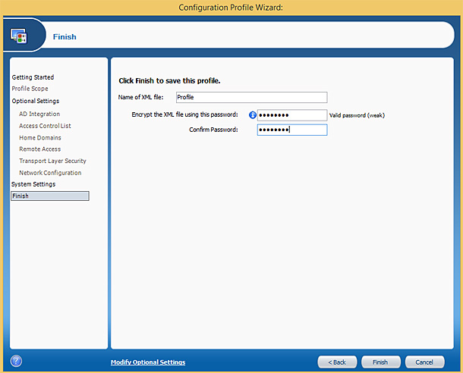
Task: Click the Cancel button
Action: pos(424,362)
